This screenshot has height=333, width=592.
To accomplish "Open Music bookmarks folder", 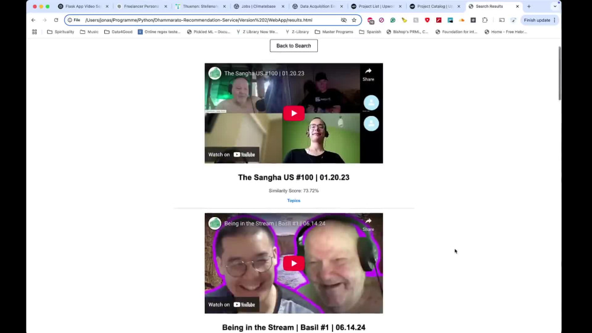I will [x=89, y=32].
